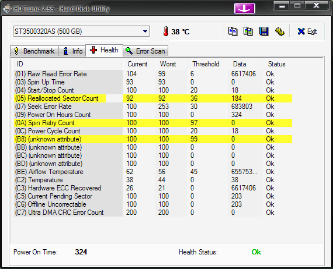This screenshot has height=269, width=333.
Task: Click the truncated data value 655753...
Action: click(x=244, y=172)
